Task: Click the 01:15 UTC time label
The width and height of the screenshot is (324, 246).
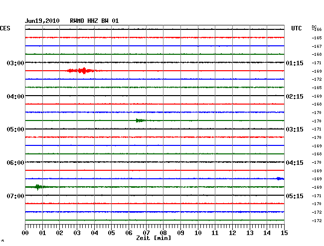Action: 295,63
